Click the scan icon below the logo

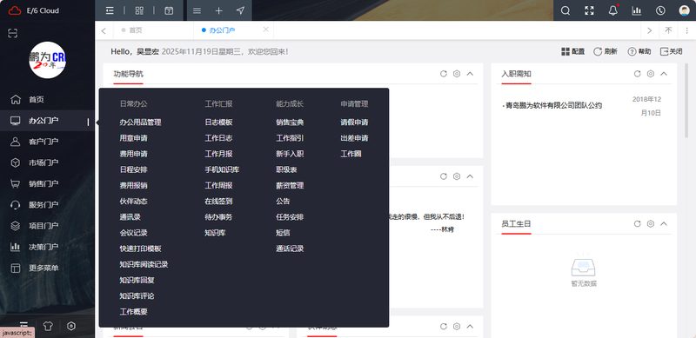click(x=13, y=33)
